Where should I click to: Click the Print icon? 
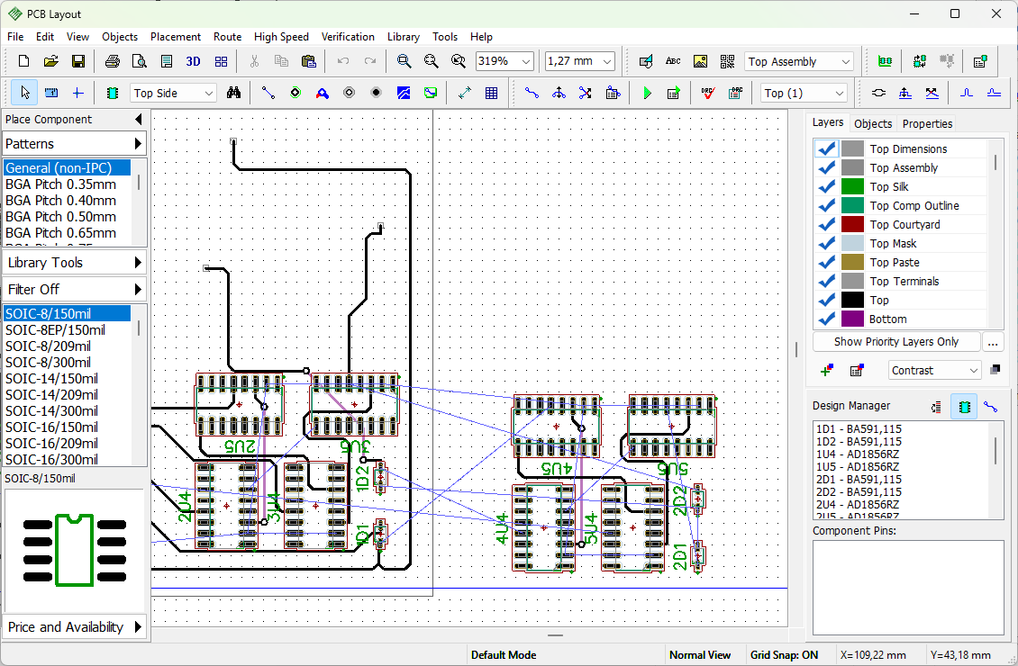pyautogui.click(x=113, y=61)
